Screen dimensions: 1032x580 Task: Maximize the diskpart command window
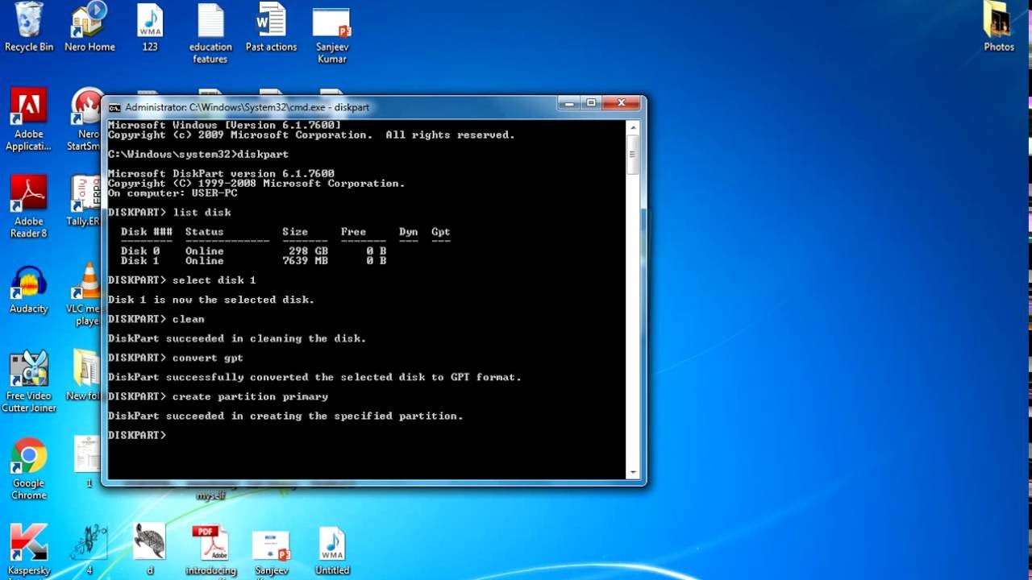pos(591,103)
